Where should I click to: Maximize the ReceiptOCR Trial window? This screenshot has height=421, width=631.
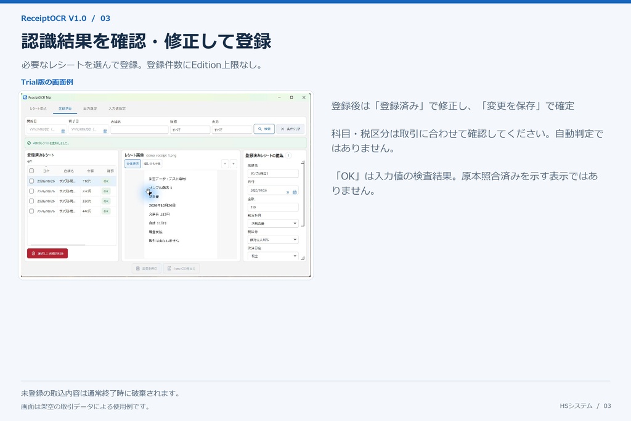pyautogui.click(x=291, y=97)
